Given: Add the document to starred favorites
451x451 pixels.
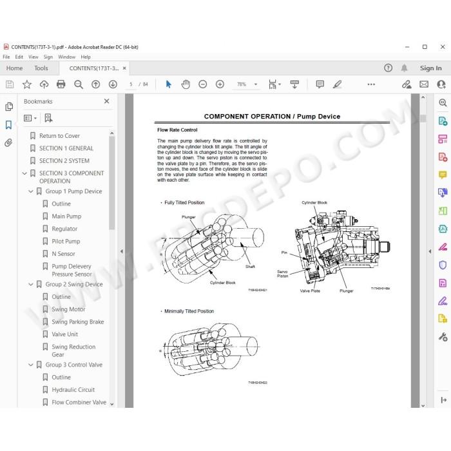Looking at the screenshot, I should click(27, 84).
